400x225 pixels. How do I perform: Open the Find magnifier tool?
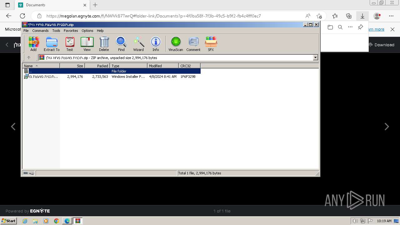click(x=121, y=44)
